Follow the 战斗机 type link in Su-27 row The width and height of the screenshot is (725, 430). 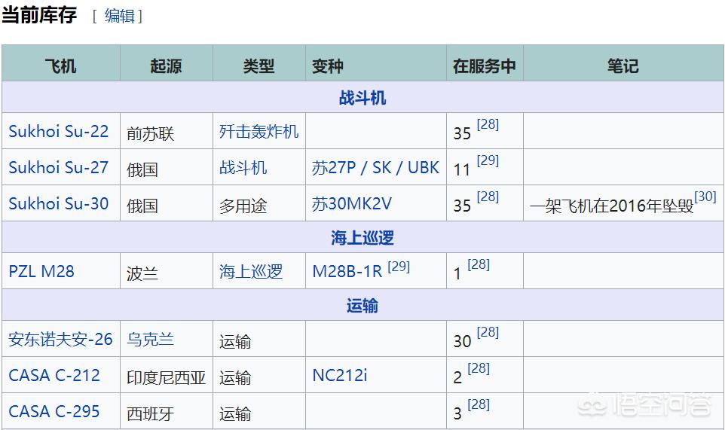click(x=243, y=167)
